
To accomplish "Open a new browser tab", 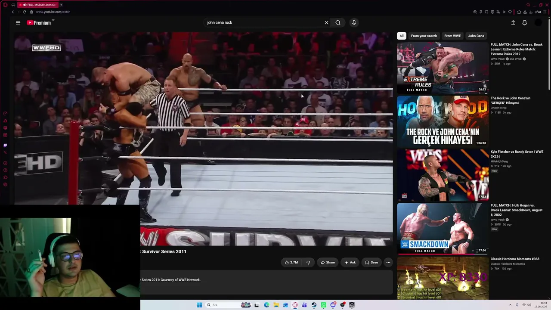I will click(x=61, y=5).
